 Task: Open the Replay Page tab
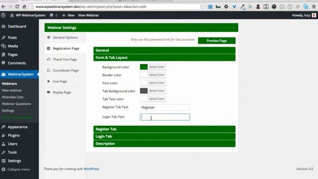click(65, 92)
